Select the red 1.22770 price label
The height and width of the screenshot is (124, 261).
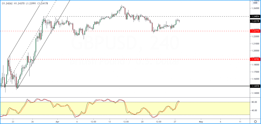(x=255, y=31)
